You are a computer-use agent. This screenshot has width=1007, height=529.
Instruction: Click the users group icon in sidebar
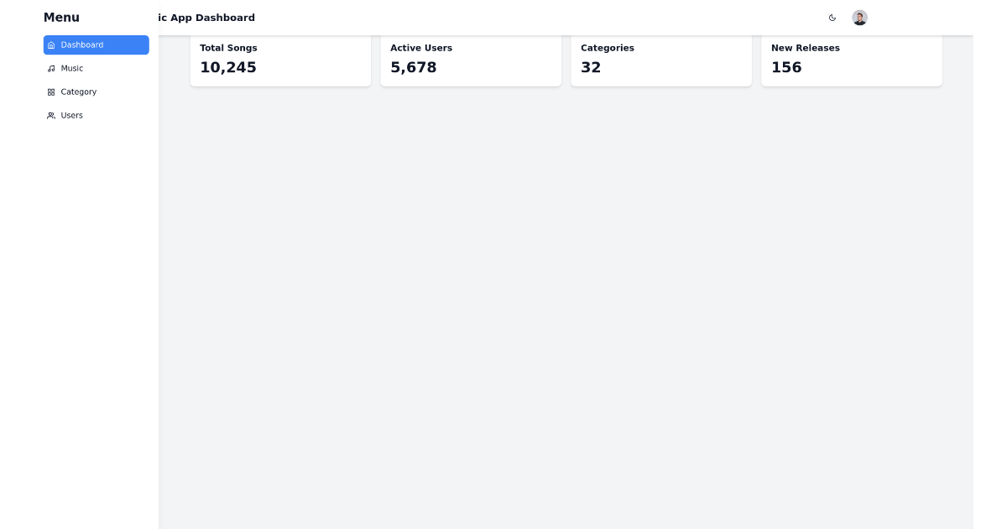tap(50, 115)
